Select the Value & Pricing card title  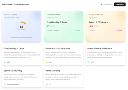tap(53, 71)
